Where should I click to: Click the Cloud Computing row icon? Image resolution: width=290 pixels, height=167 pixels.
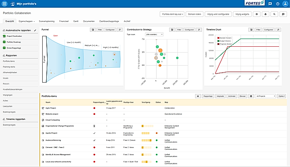tap(43, 120)
